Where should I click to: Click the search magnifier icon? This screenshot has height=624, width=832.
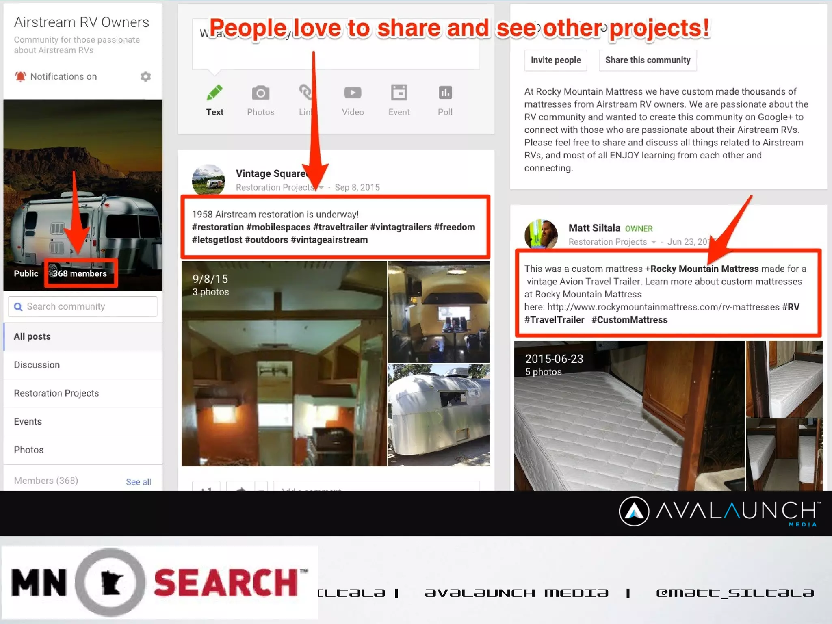tap(18, 307)
